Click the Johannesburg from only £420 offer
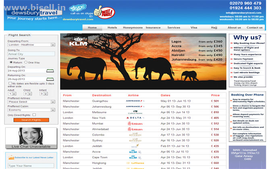 [x=197, y=60]
